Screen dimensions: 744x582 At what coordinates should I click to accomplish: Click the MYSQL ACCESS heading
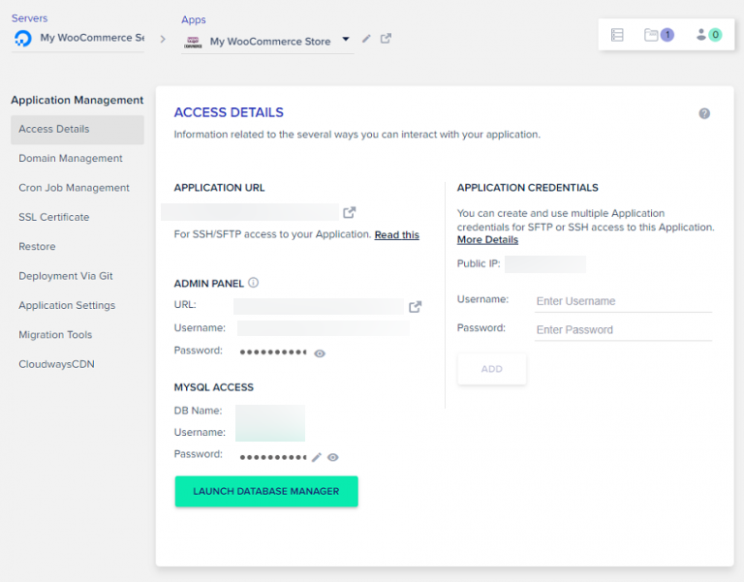(213, 387)
